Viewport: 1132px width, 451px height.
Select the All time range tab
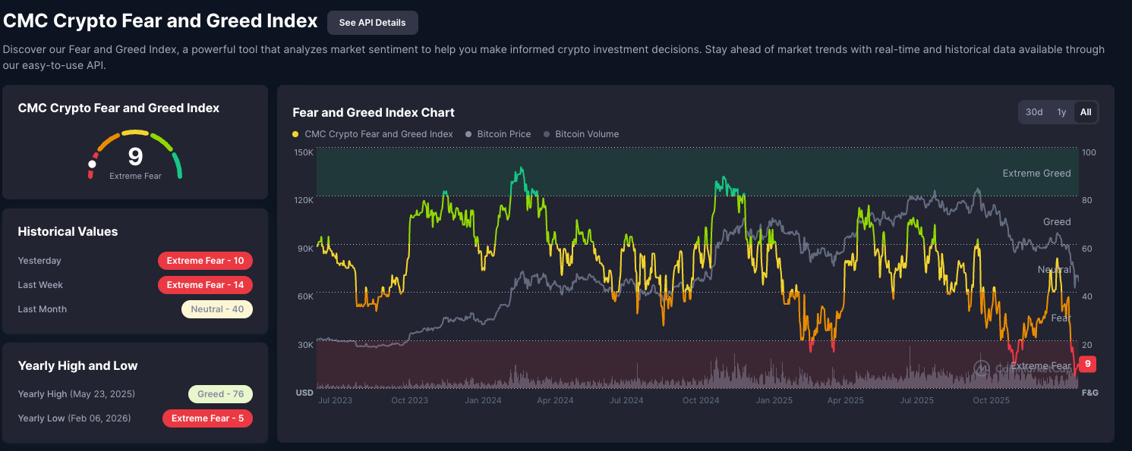pos(1086,112)
